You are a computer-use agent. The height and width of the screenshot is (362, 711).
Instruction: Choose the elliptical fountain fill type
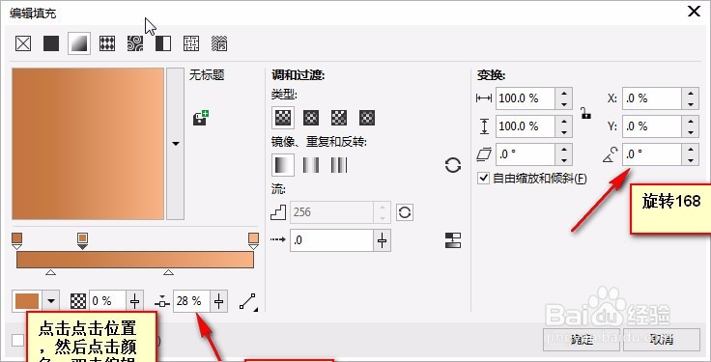point(311,118)
